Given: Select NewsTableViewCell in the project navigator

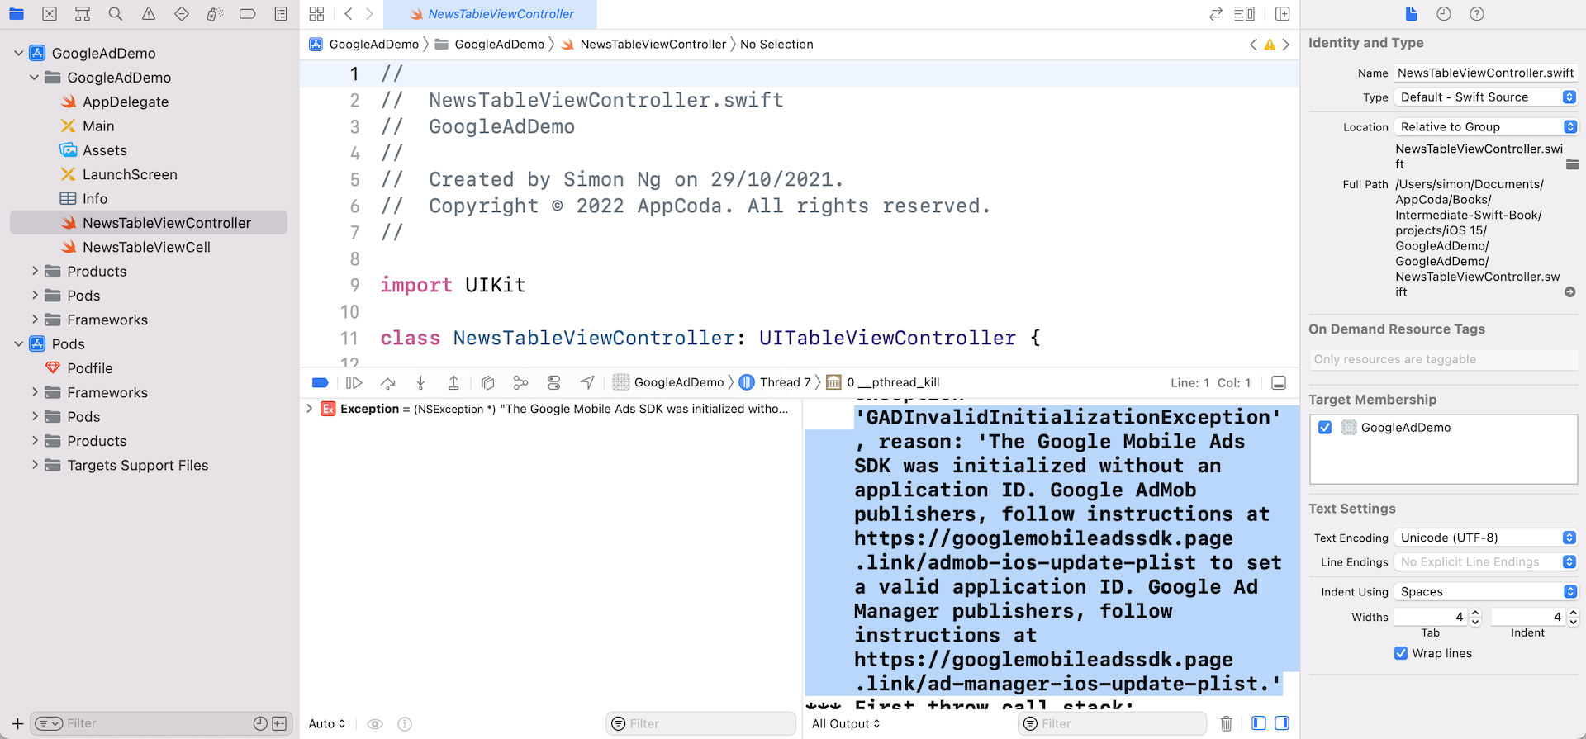Looking at the screenshot, I should coord(146,247).
